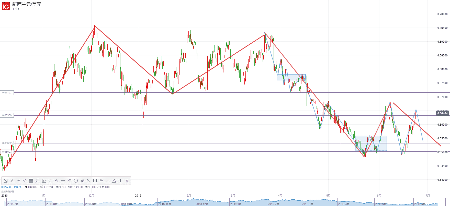Select the triangle drawing tool
The width and height of the screenshot is (450, 206).
tap(114, 181)
